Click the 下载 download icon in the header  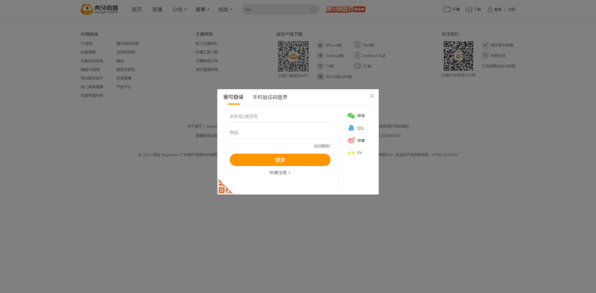[x=468, y=9]
